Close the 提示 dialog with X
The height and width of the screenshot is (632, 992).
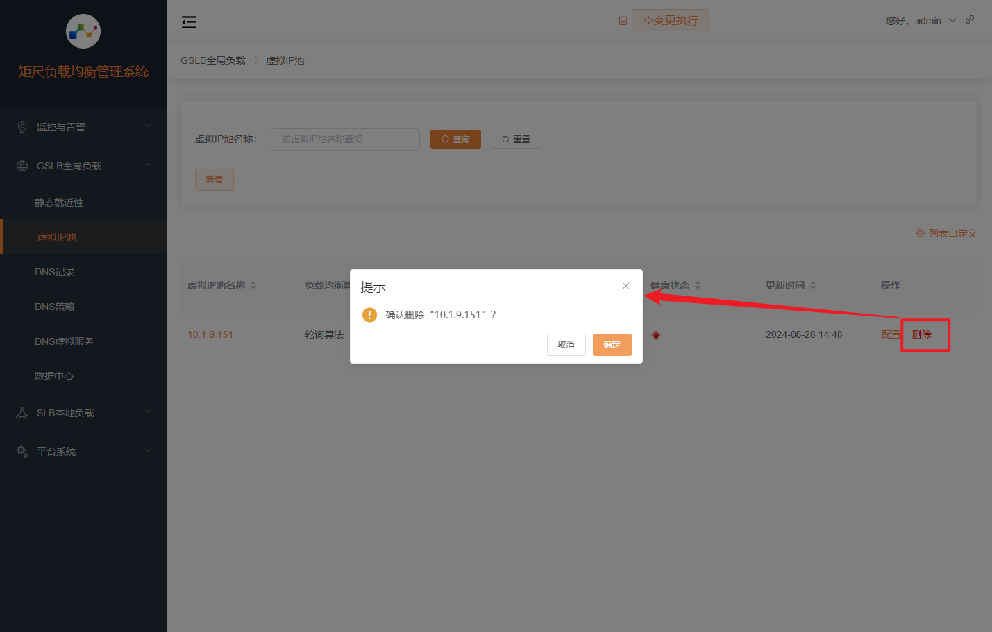625,286
